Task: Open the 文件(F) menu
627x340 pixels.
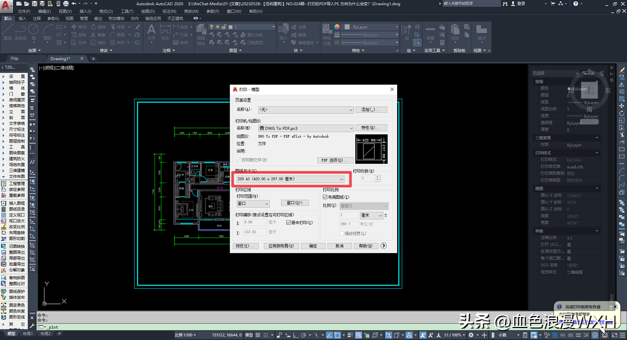Action: click(x=24, y=11)
